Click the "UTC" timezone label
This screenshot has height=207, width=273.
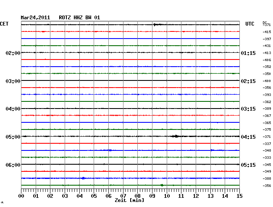tap(249, 24)
